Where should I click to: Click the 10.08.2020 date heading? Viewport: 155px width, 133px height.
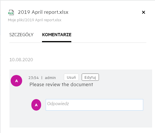21,60
